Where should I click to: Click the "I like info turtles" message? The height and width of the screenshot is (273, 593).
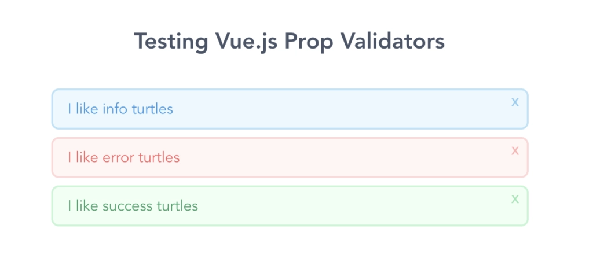coord(120,109)
